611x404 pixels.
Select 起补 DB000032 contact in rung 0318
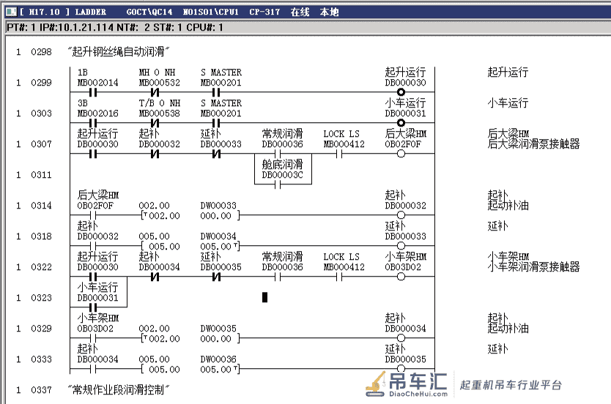tap(93, 246)
